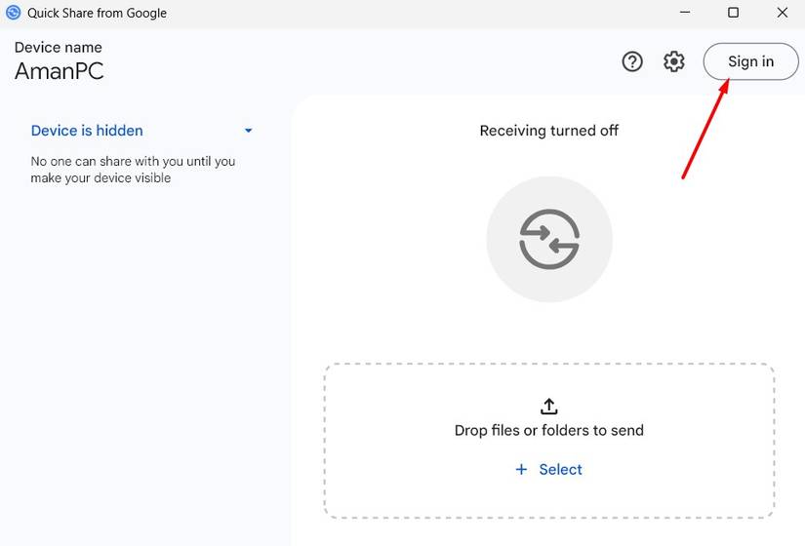Click the circular transfer arrows icon
Viewport: 805px width, 546px height.
coord(549,239)
